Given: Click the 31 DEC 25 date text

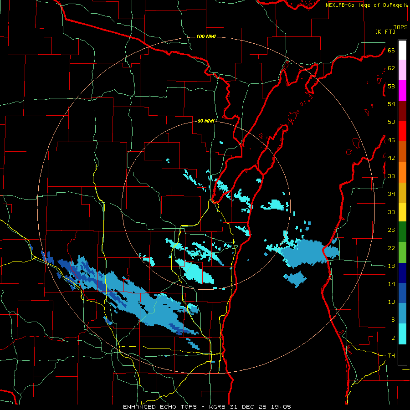Looking at the screenshot, I should click(248, 407).
